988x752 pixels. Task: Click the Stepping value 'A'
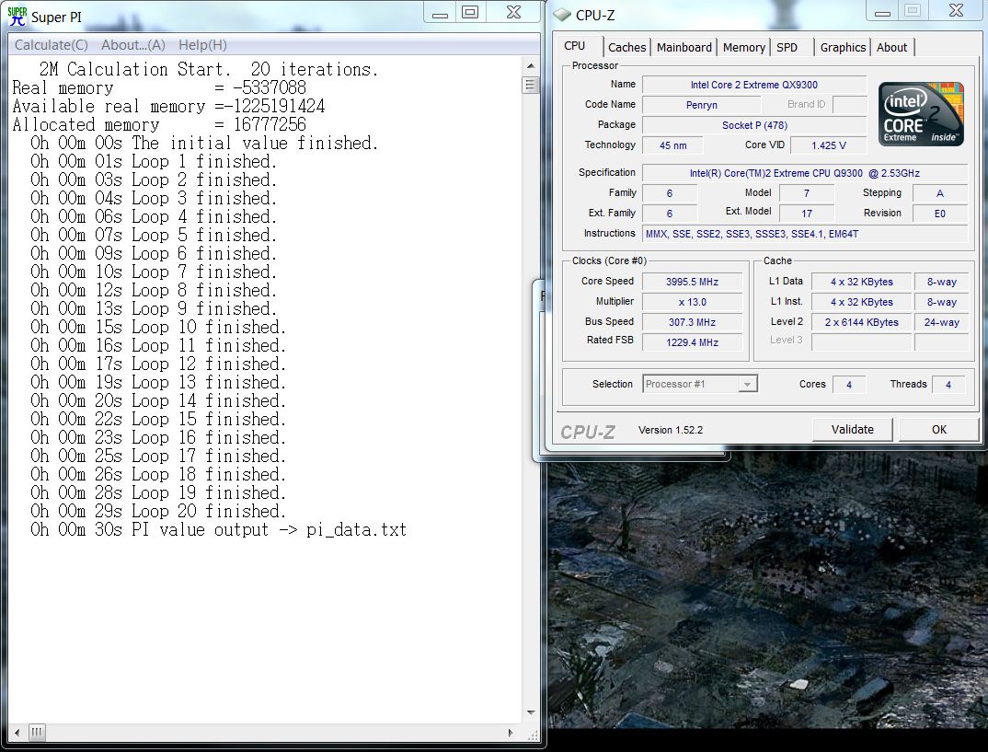click(939, 193)
